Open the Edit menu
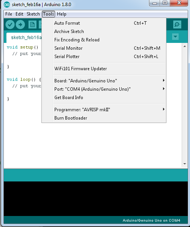Screen dimensions: 190x227 (19, 14)
